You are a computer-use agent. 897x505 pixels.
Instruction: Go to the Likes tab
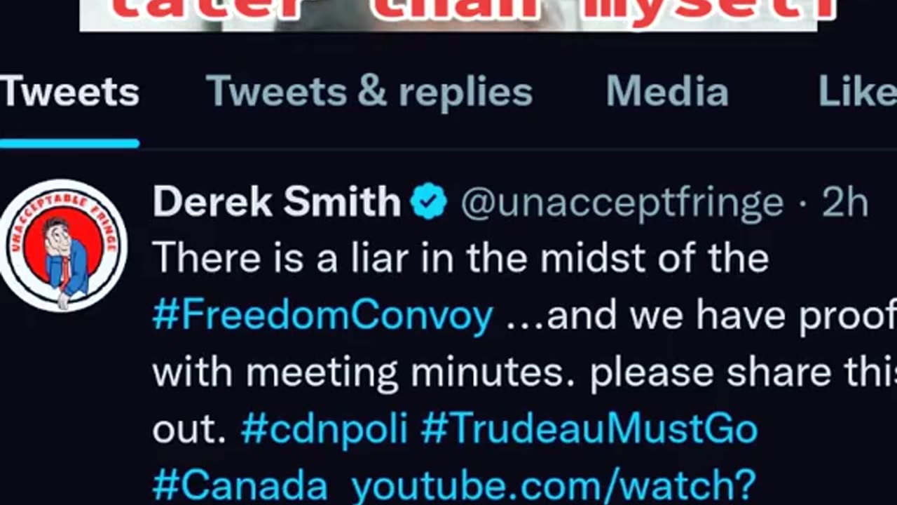click(x=858, y=92)
